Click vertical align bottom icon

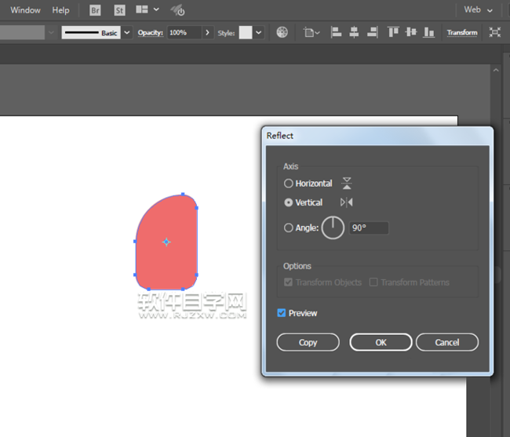click(428, 32)
